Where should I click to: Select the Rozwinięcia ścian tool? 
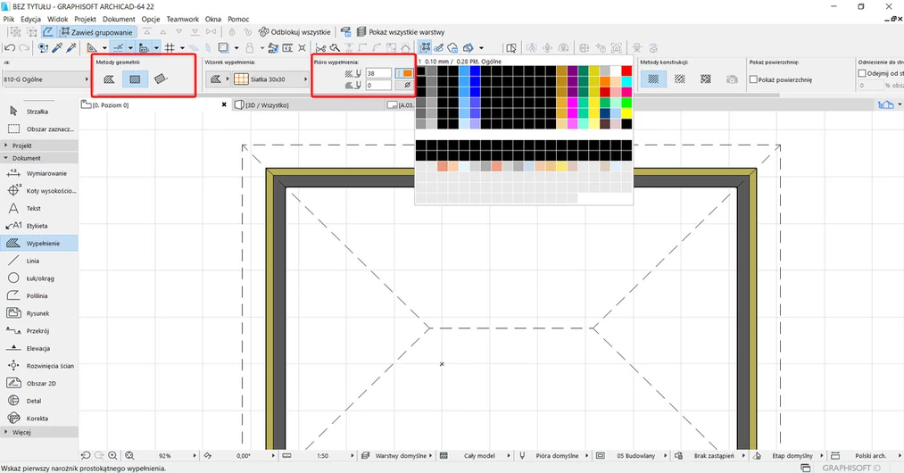[x=39, y=366]
